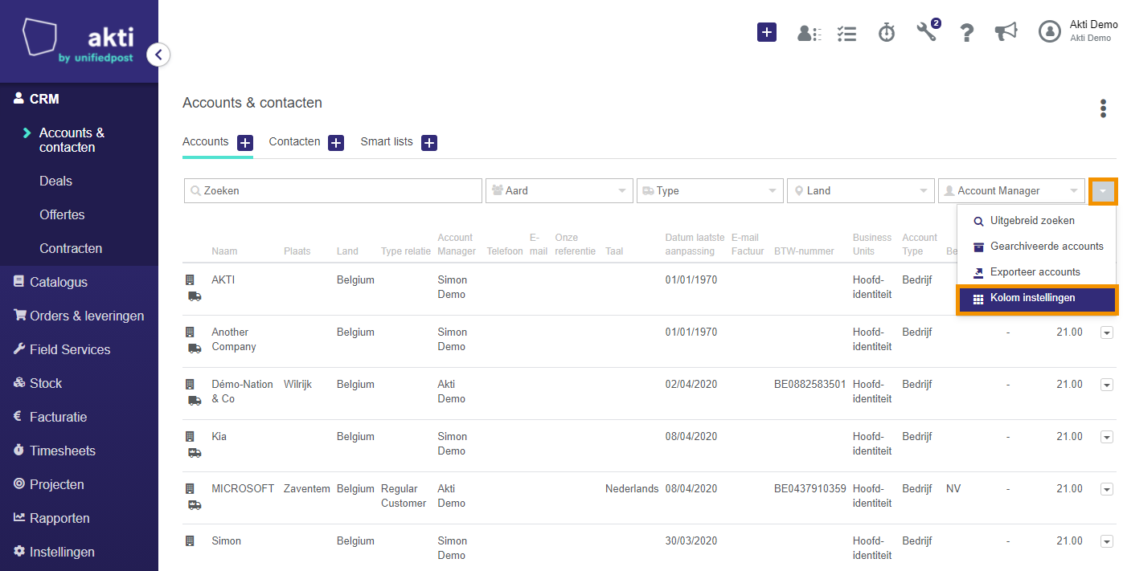
Task: Sort by the BTW-nummer column header
Action: (803, 251)
